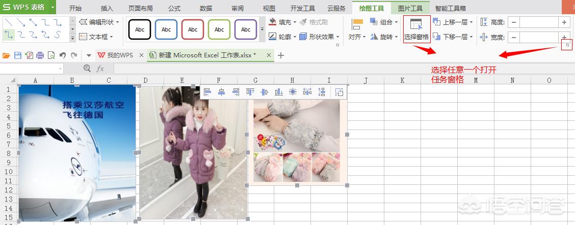Apply the red outline Abc style
The image size is (575, 225).
point(193,29)
